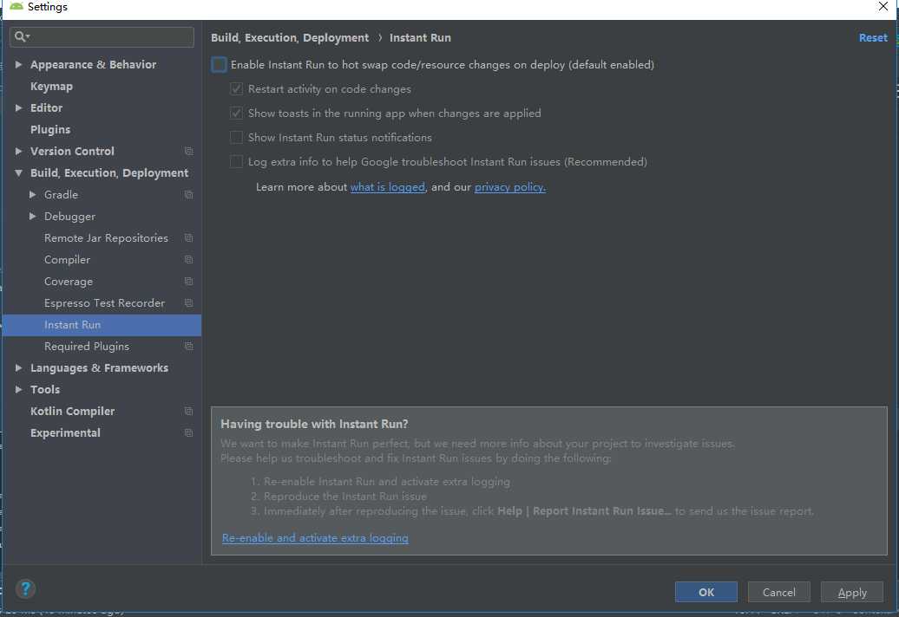Select Keymap in the settings tree
Screen dimensions: 899x617
coord(51,87)
